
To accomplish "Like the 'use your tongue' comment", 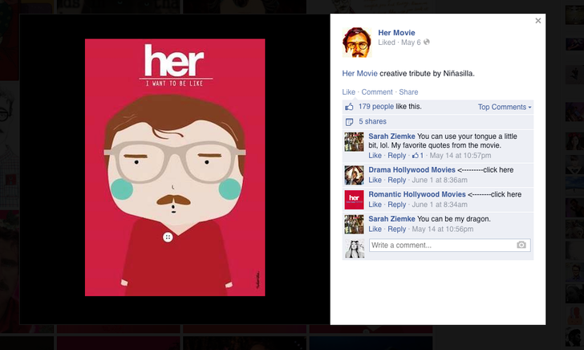I will (375, 156).
